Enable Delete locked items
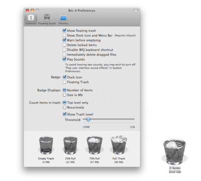201x181 pixels. pyautogui.click(x=64, y=45)
